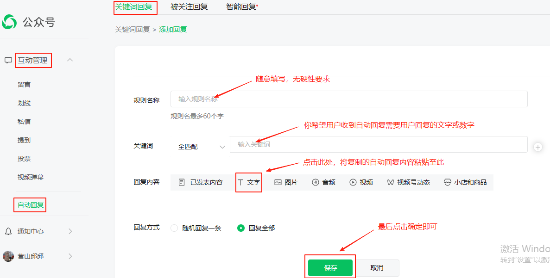Viewport: 550px width, 278px height.
Task: Click the 规则名最多60个字 hint text
Action: click(x=197, y=116)
